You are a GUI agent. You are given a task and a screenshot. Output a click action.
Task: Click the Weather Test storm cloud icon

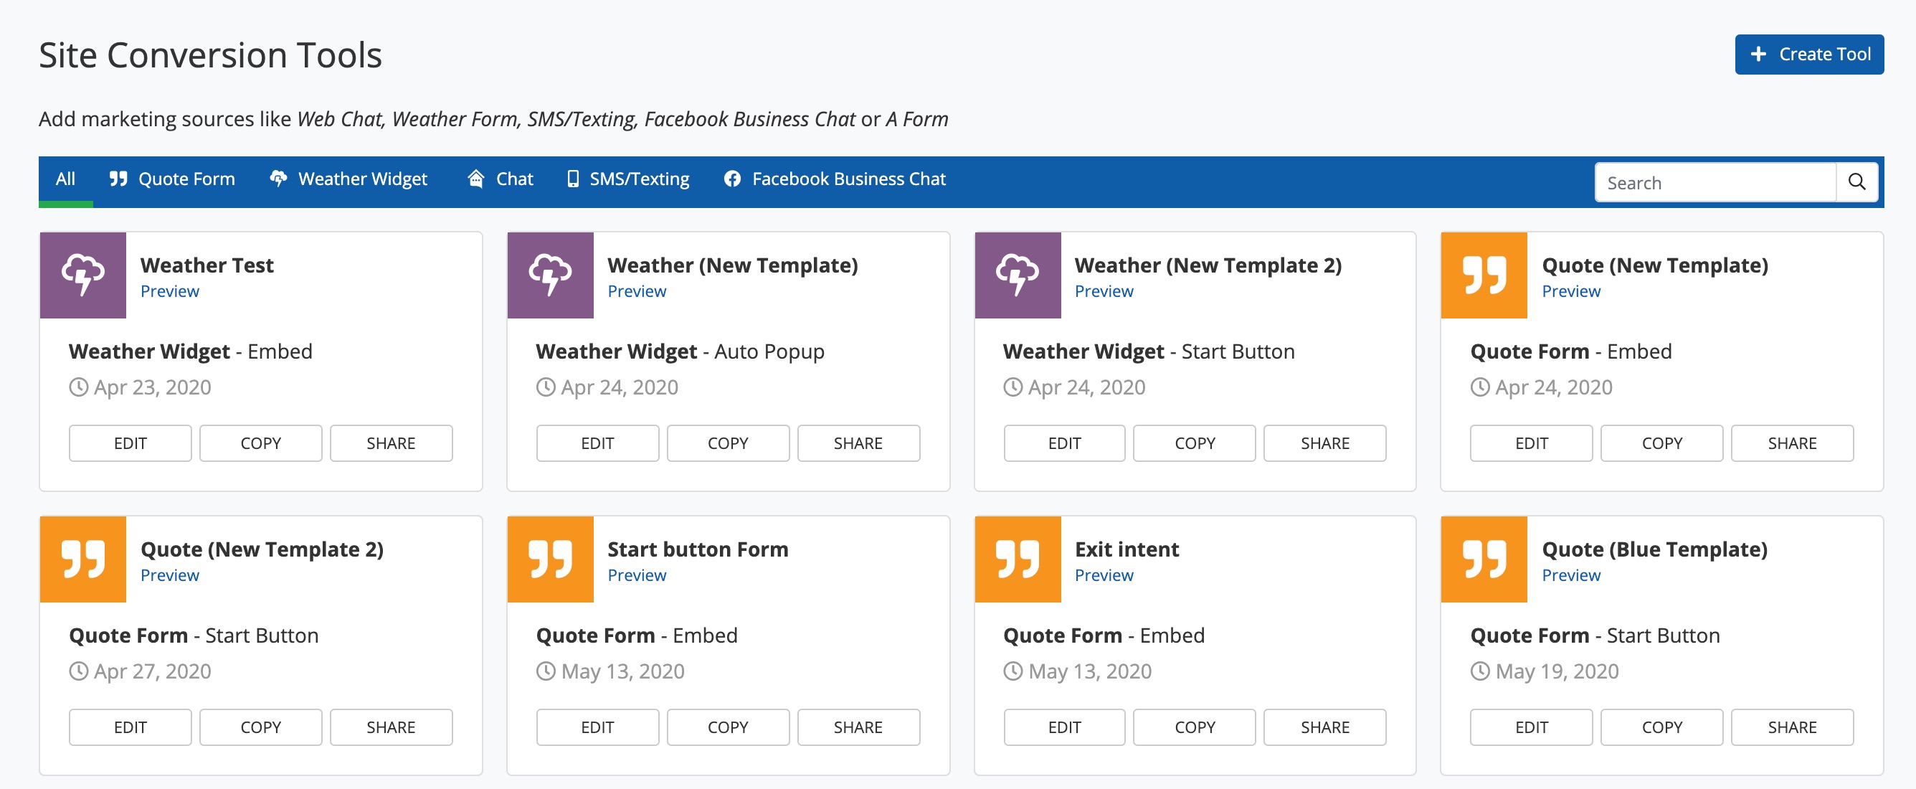tap(82, 275)
